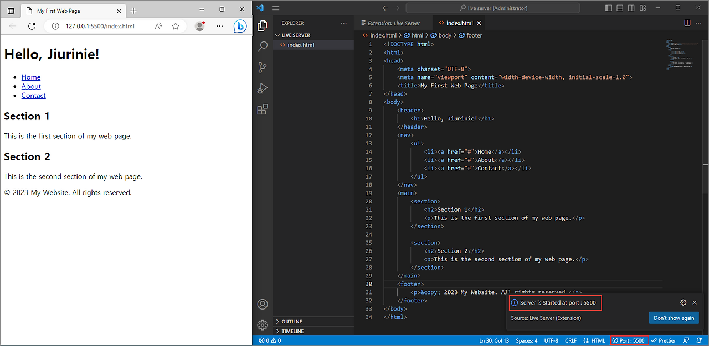Click line number 30 in the gutter
Image resolution: width=709 pixels, height=346 pixels.
pos(369,284)
